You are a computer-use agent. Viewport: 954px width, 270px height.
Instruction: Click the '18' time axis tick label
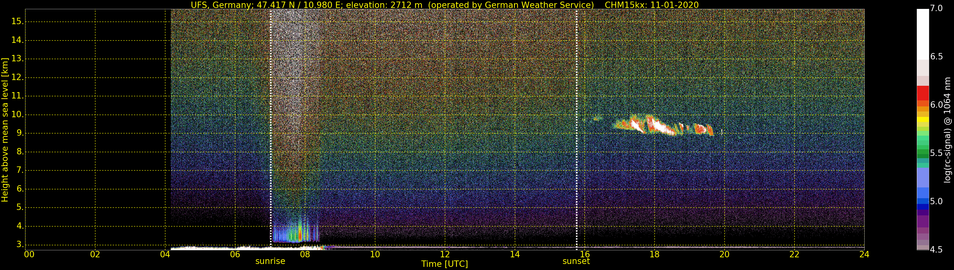(654, 254)
